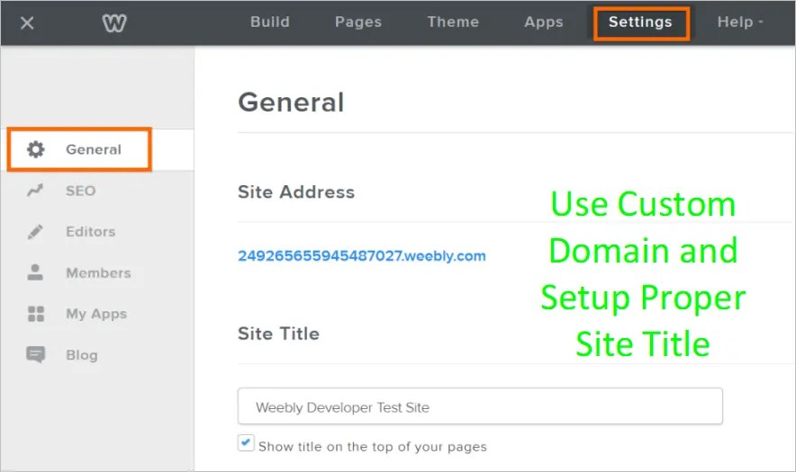Uncheck Show title on top of pages

point(246,443)
